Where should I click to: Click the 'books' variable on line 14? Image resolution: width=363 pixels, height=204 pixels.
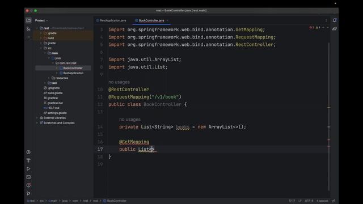[183, 127]
